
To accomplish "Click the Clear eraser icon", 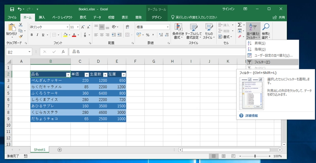I will [239, 37].
